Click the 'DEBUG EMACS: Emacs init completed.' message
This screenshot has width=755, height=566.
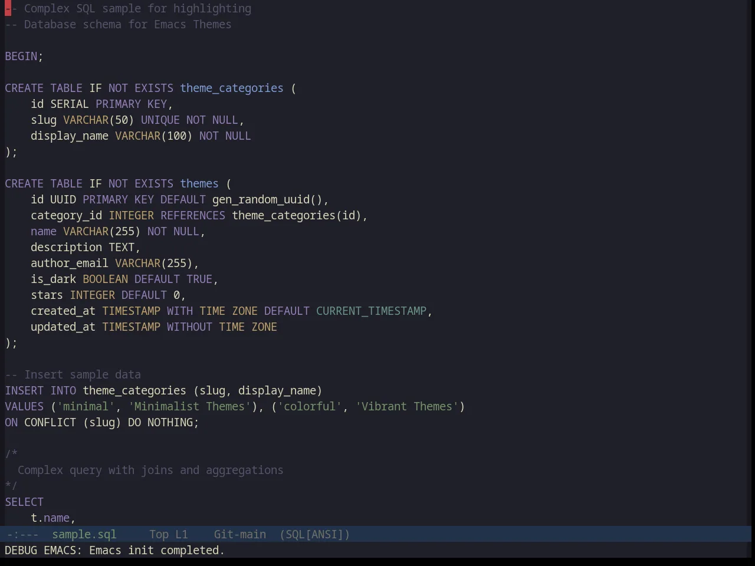coord(114,550)
